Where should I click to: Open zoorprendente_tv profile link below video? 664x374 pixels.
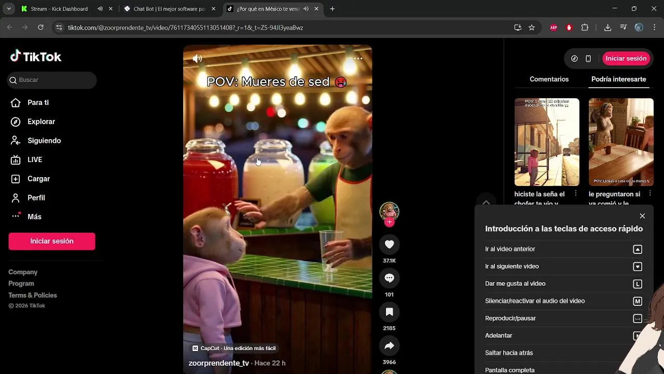tap(218, 363)
